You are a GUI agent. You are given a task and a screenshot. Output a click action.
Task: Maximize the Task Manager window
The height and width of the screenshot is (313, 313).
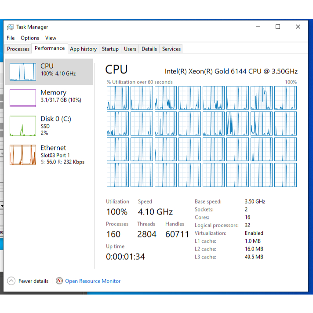click(x=278, y=27)
